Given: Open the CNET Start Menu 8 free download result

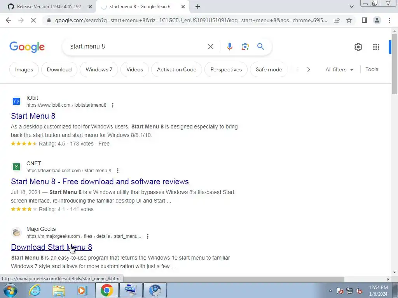Looking at the screenshot, I should tap(100, 182).
